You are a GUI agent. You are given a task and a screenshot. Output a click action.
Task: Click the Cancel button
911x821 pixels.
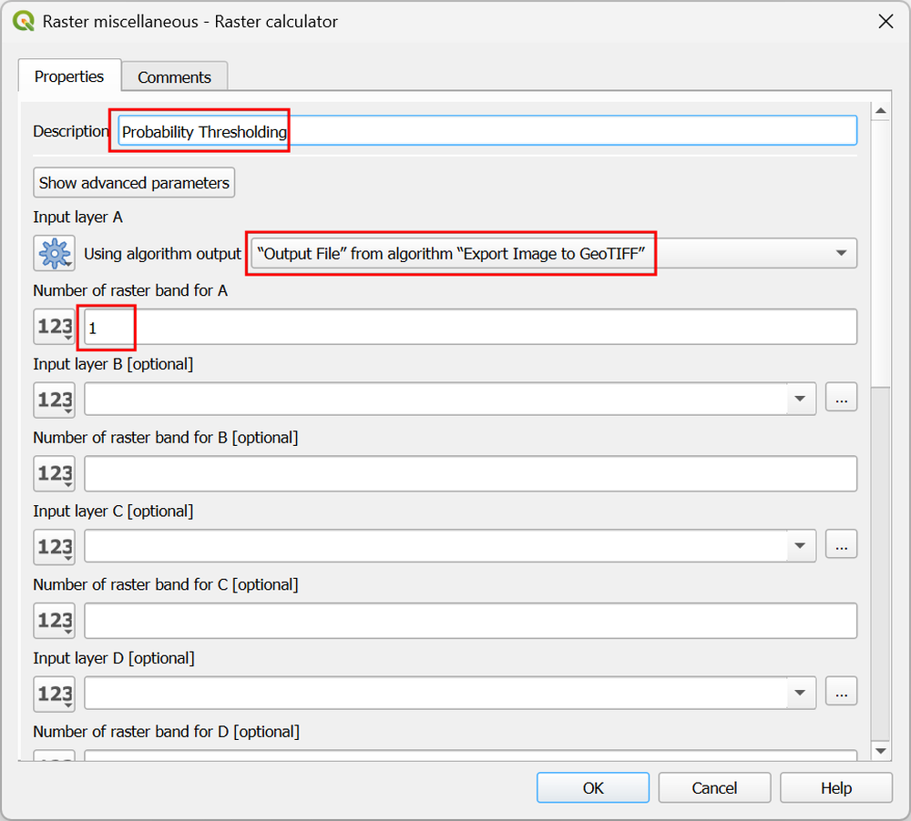click(714, 788)
